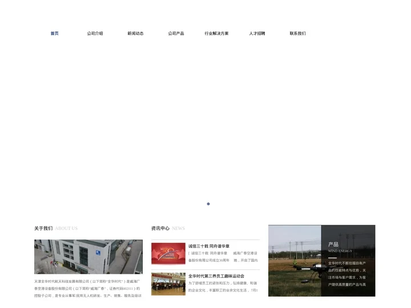Open the 人才招聘 menu item

pos(257,33)
